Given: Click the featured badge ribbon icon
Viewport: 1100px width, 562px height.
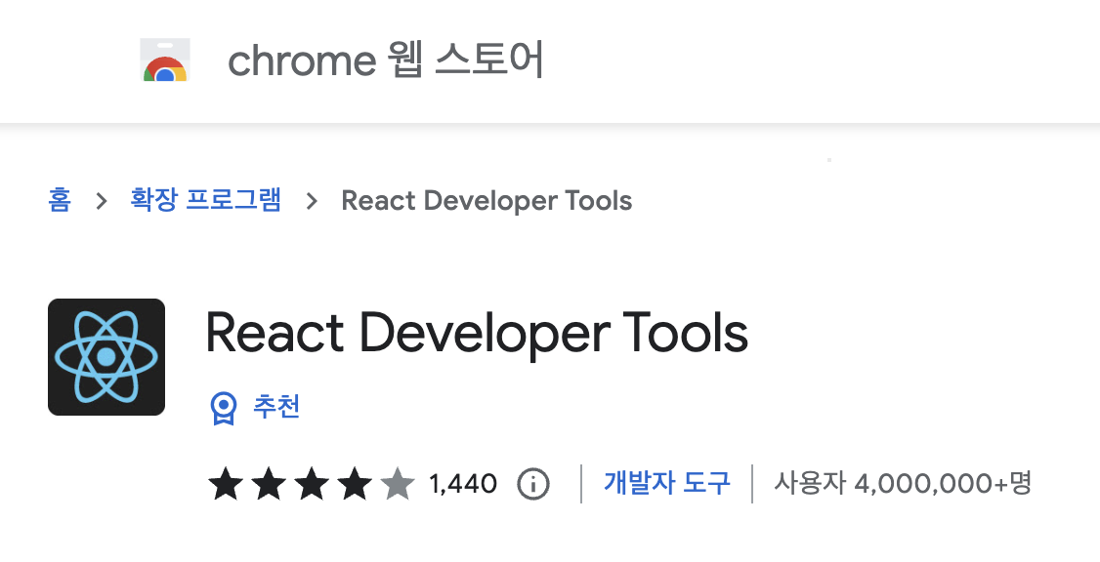Looking at the screenshot, I should tap(223, 408).
